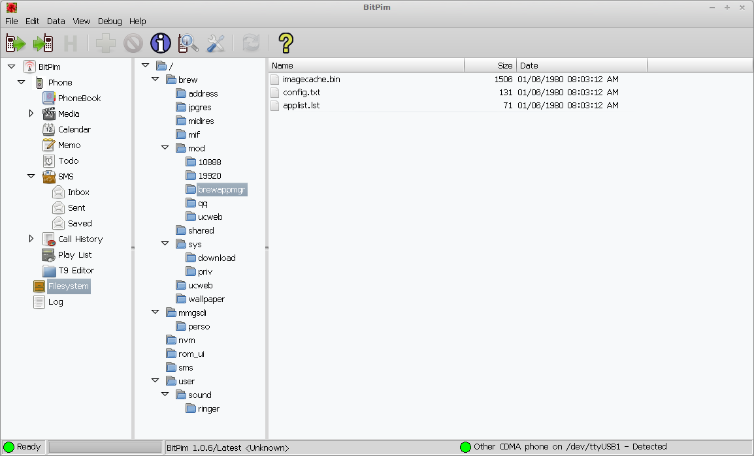Sort files by Size column header

[491, 66]
